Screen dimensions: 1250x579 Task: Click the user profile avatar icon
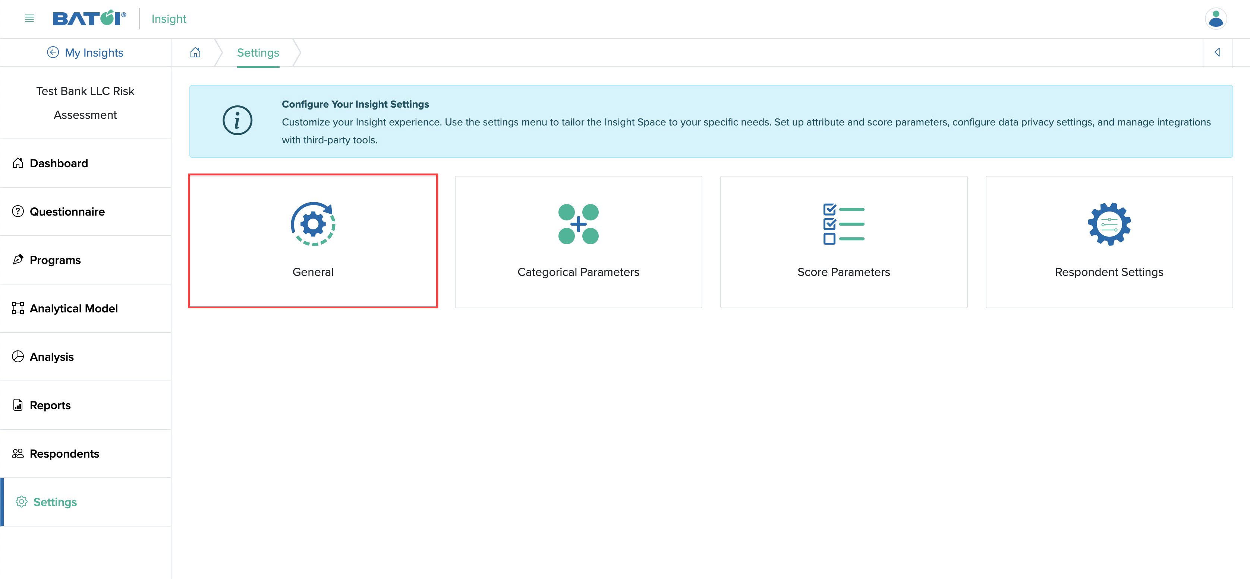(1216, 18)
